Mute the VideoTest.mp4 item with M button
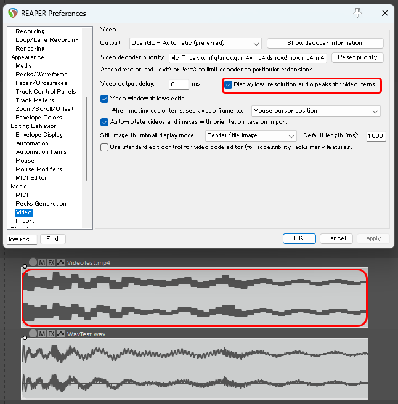398x404 pixels. (42, 262)
